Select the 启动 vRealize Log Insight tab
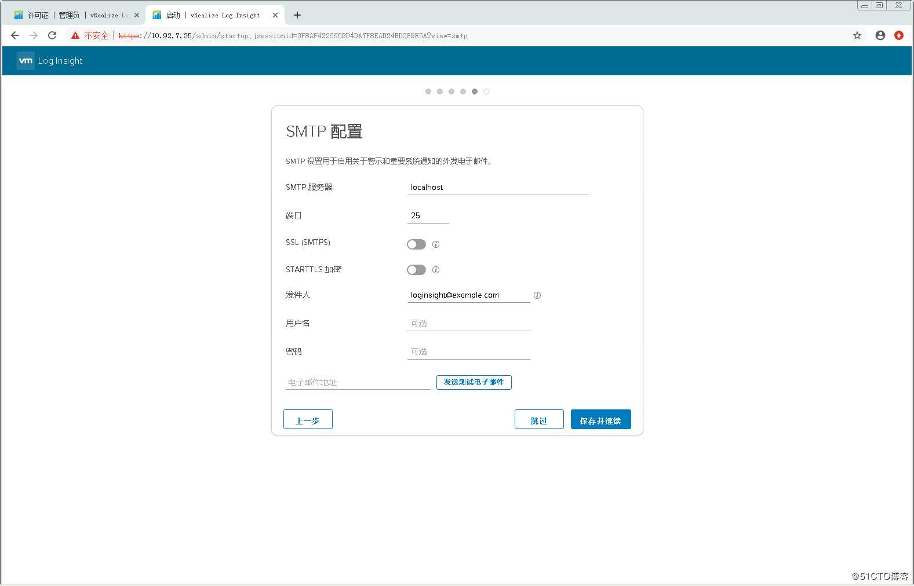This screenshot has height=586, width=914. (214, 15)
